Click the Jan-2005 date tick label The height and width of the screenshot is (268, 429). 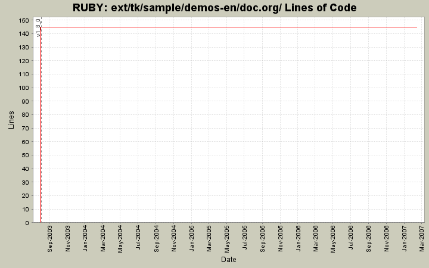pos(191,239)
